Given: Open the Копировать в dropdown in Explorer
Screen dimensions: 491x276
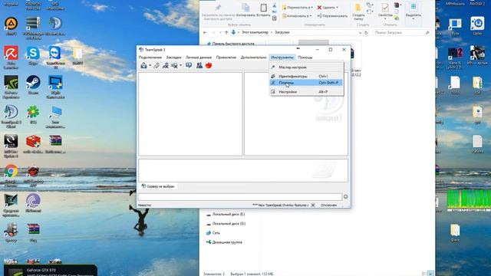Looking at the screenshot, I should point(297,15).
